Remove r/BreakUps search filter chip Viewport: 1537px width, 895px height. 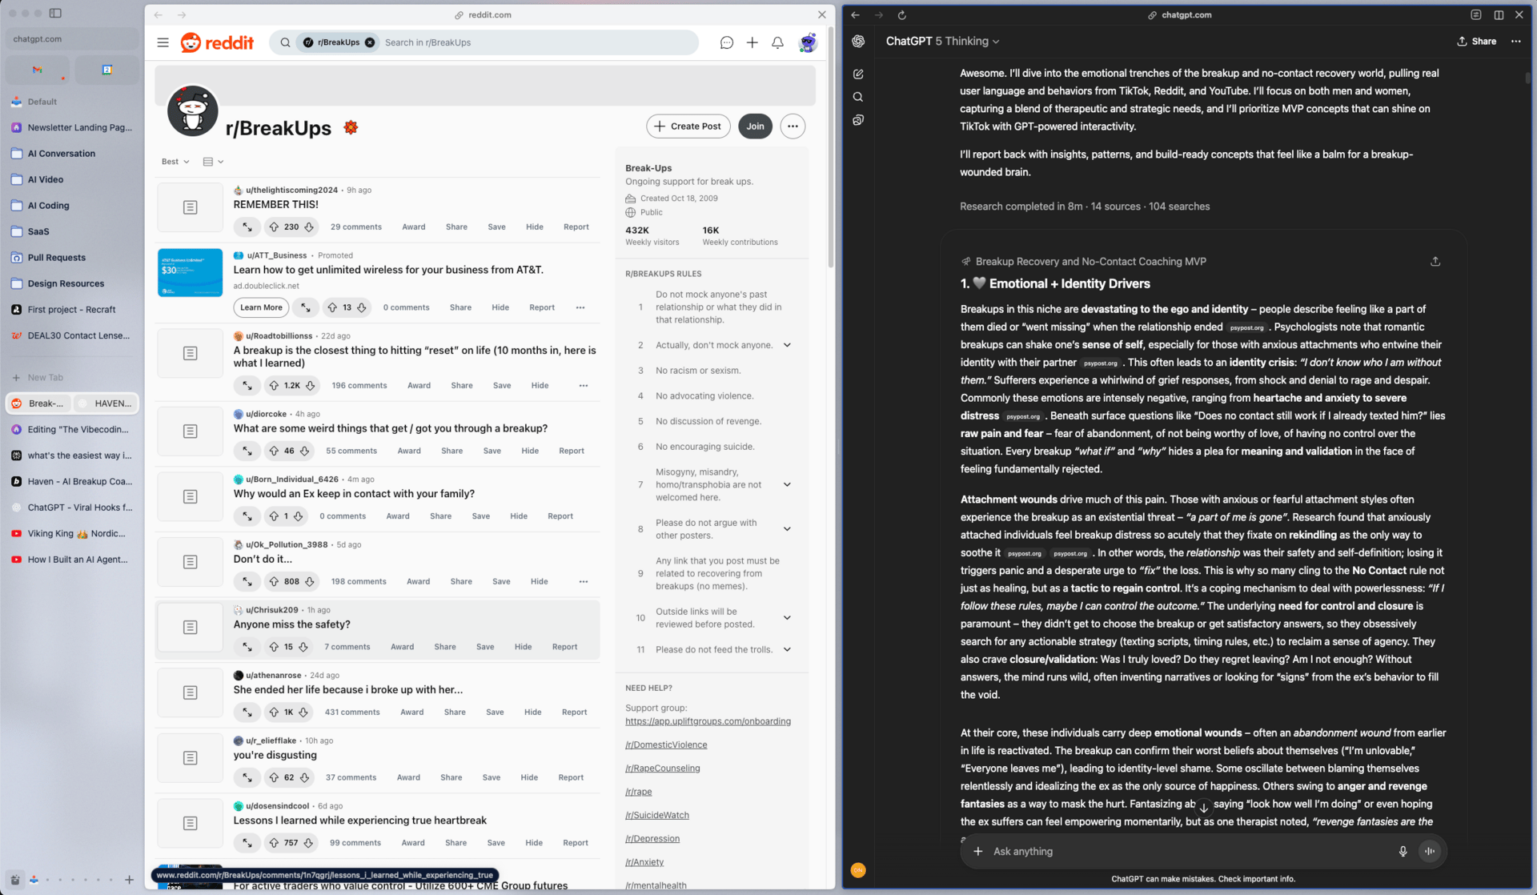370,42
